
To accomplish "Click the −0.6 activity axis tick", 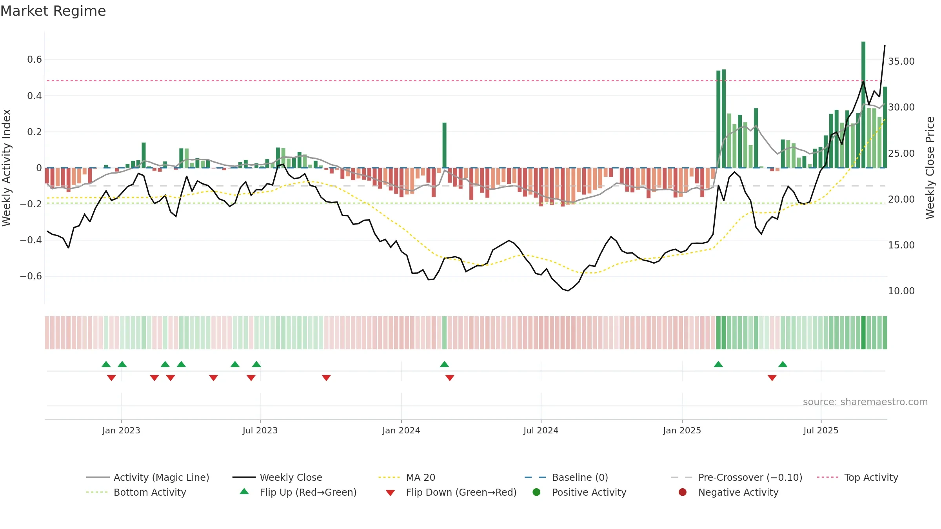I will (x=31, y=276).
